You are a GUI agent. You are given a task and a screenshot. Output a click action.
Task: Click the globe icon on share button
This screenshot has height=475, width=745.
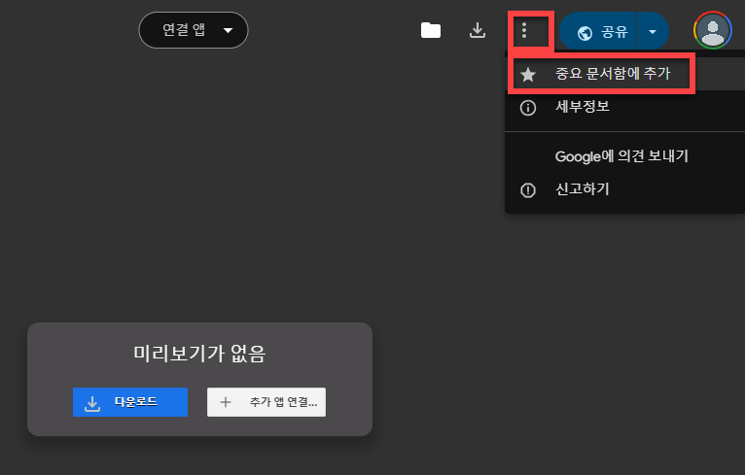585,33
